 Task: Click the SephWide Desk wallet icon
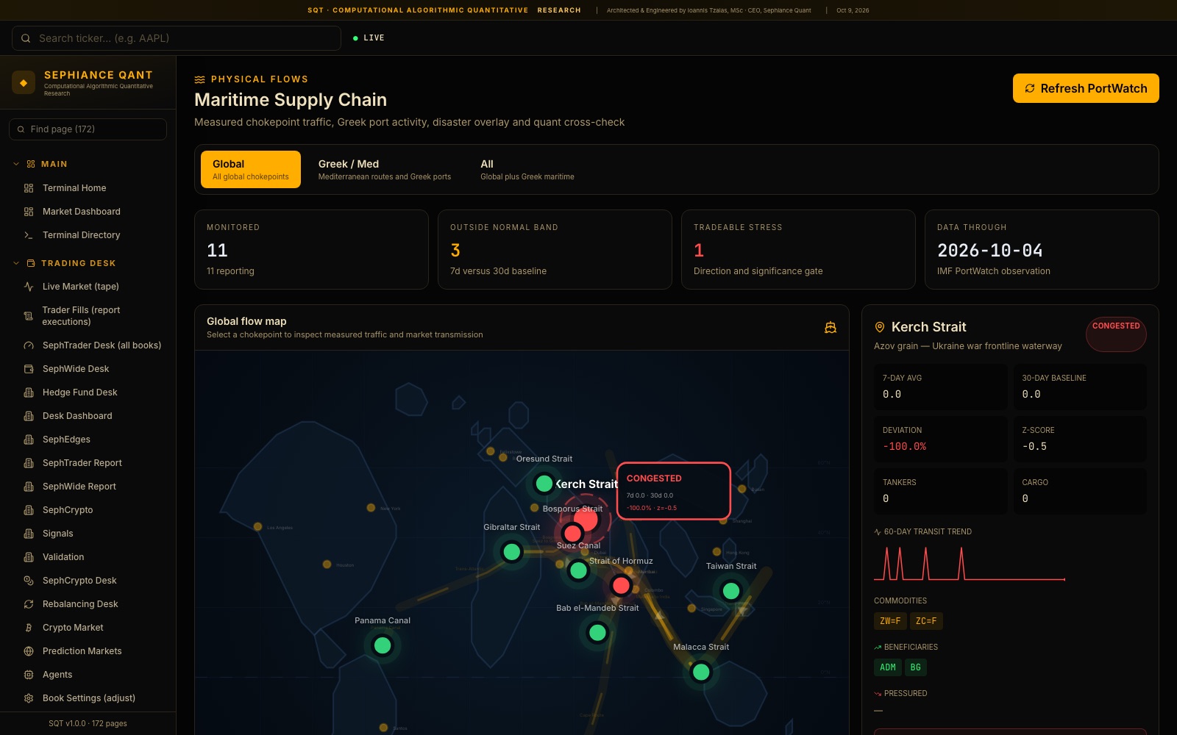[29, 369]
